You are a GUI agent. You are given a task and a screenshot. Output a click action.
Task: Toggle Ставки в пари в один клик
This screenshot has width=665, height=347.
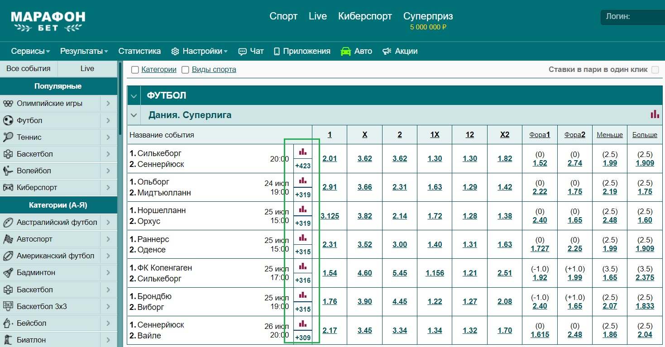tap(655, 70)
